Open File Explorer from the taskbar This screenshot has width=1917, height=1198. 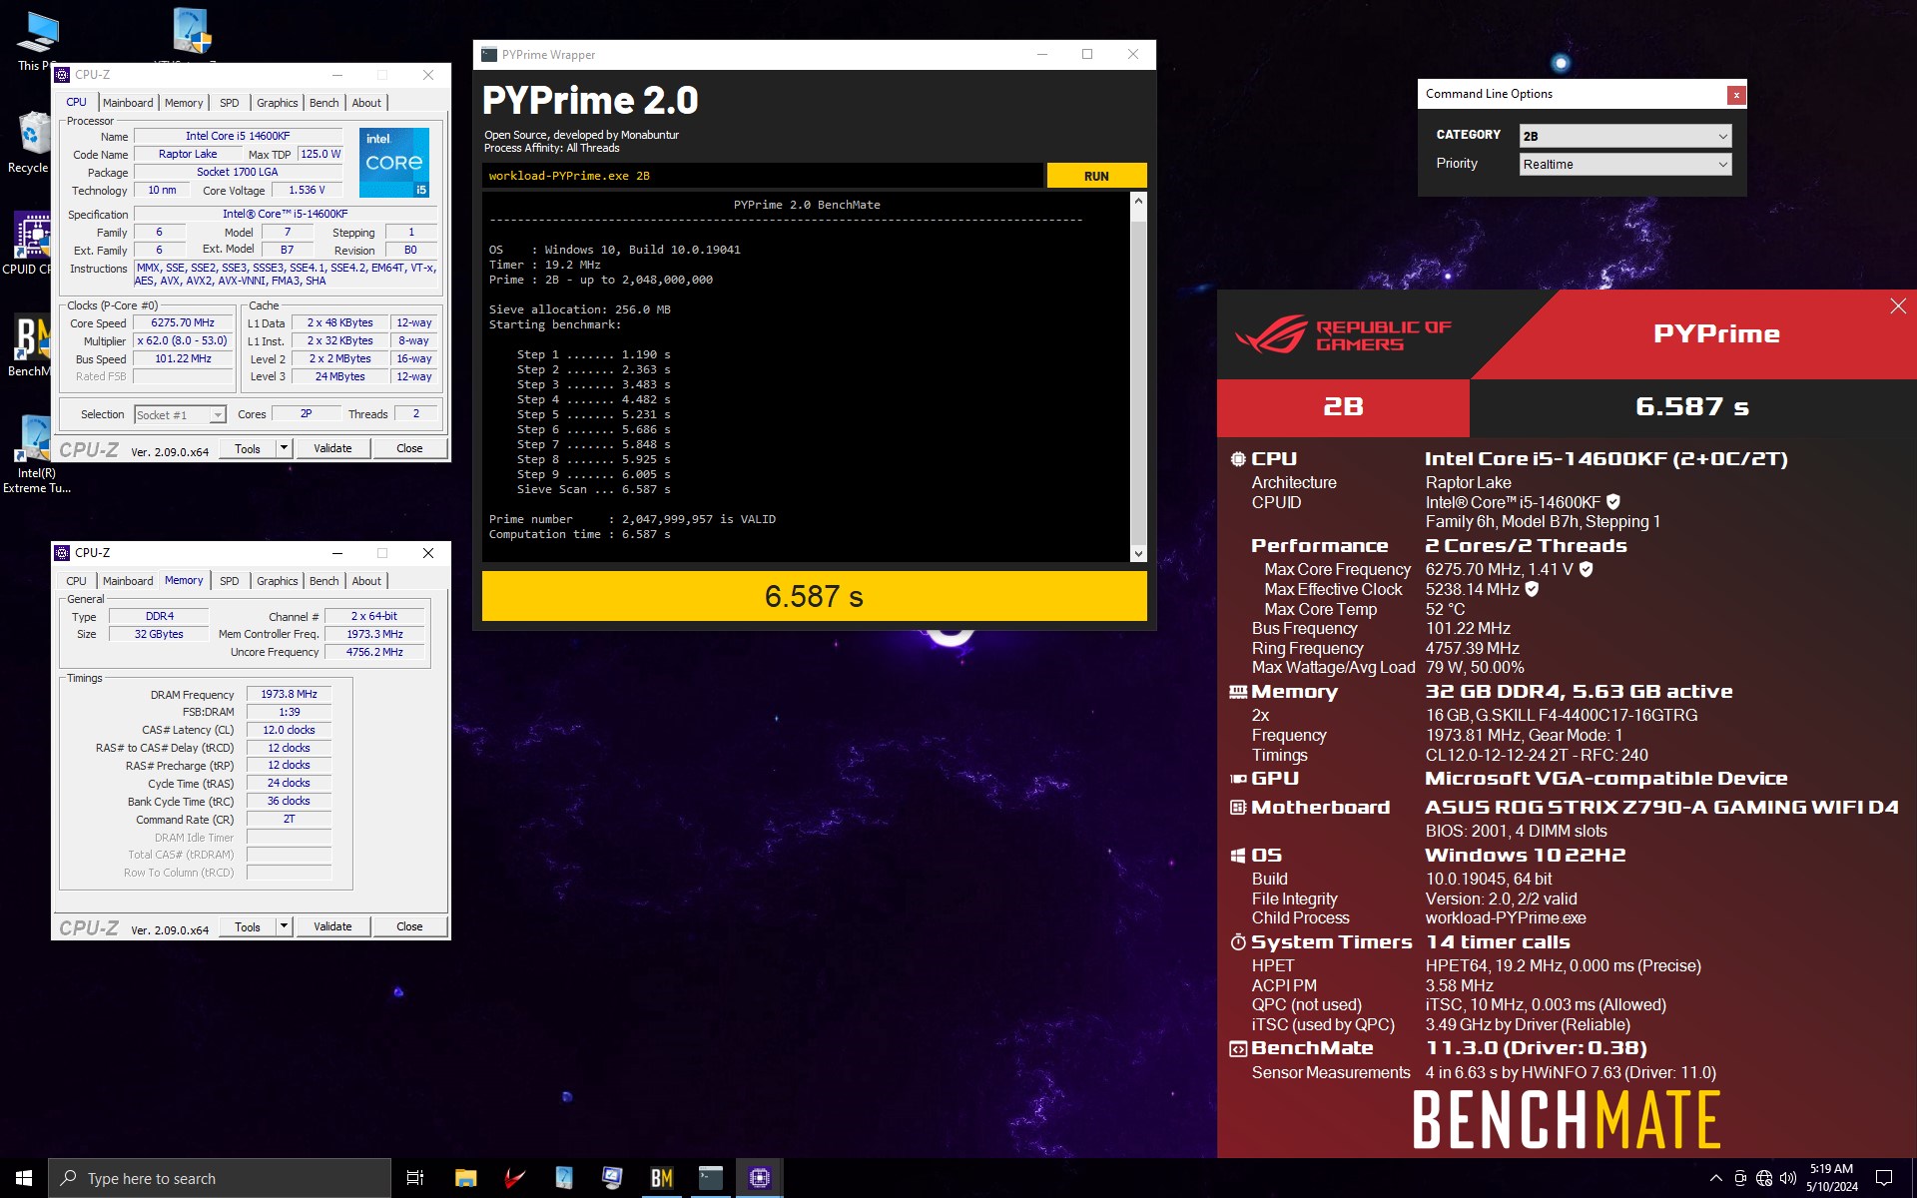pos(465,1178)
